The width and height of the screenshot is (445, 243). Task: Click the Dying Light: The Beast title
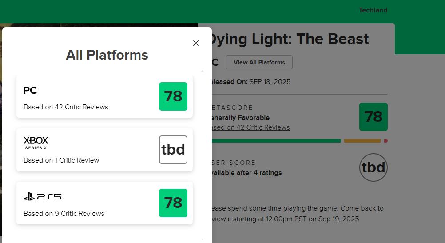[290, 39]
